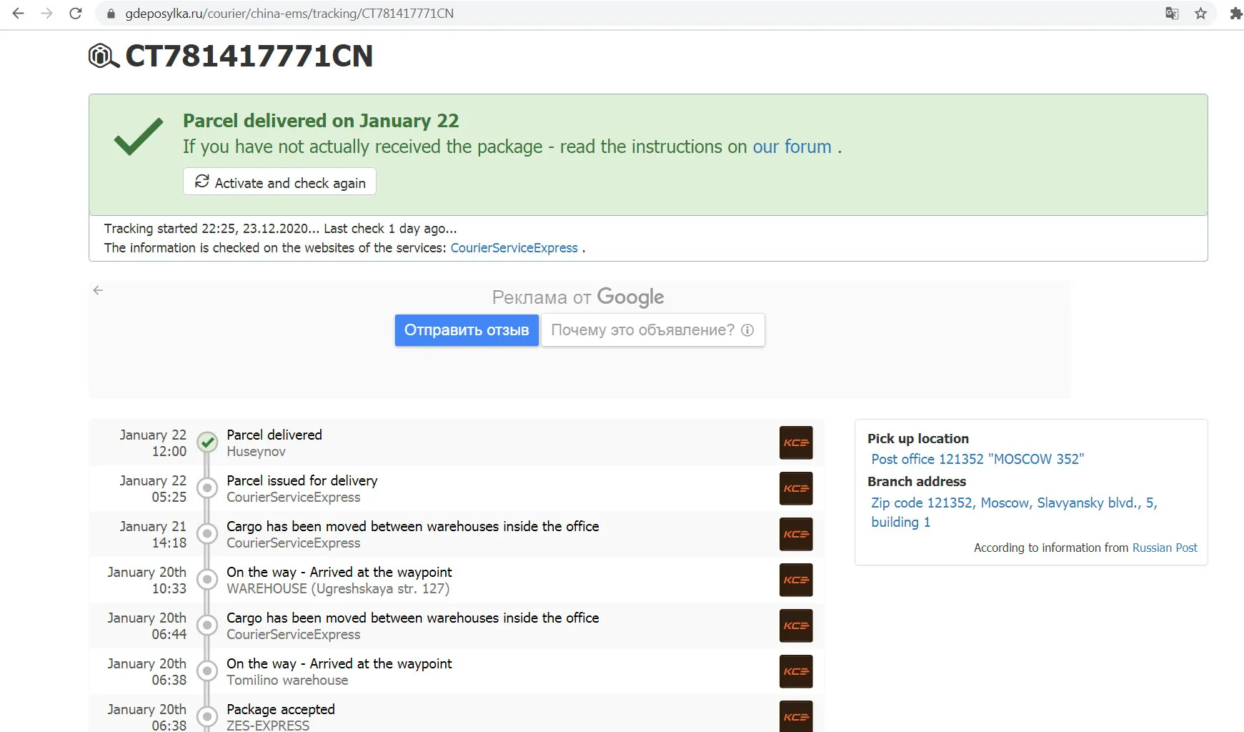Reload the page with refresh icon
This screenshot has height=732, width=1244.
point(75,14)
